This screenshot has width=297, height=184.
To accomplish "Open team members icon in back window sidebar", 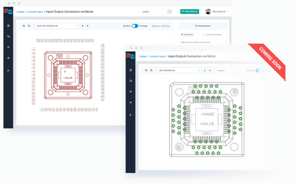I will tap(8, 58).
